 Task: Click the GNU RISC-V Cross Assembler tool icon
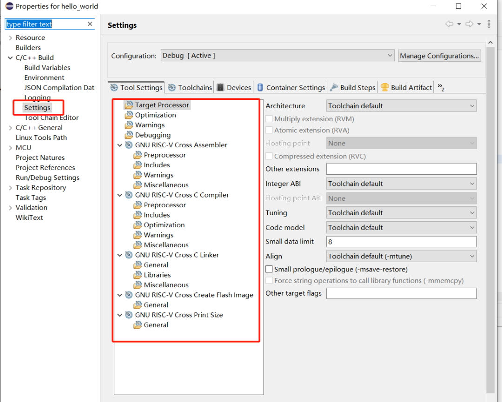[x=129, y=145]
